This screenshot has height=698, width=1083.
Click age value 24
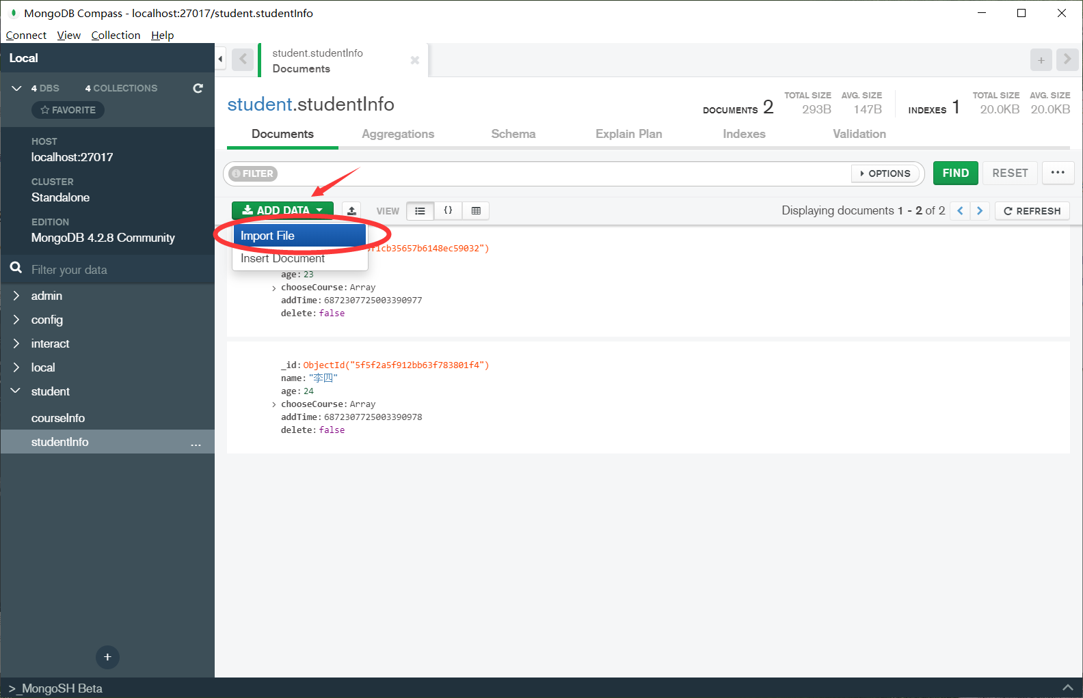click(x=308, y=391)
